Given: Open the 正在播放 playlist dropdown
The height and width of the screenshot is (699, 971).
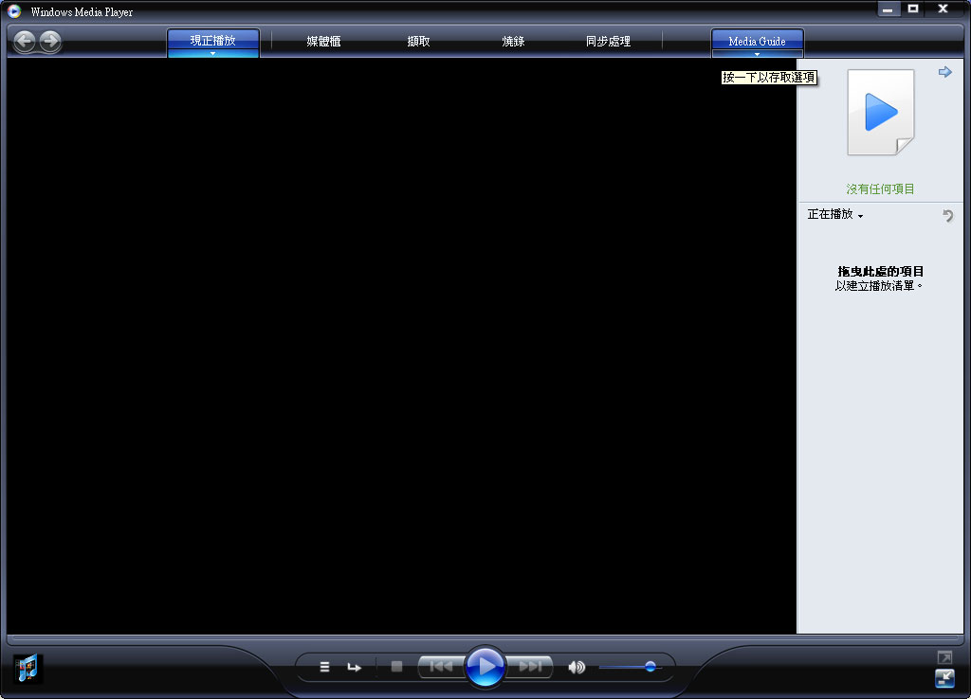Looking at the screenshot, I should pos(835,214).
